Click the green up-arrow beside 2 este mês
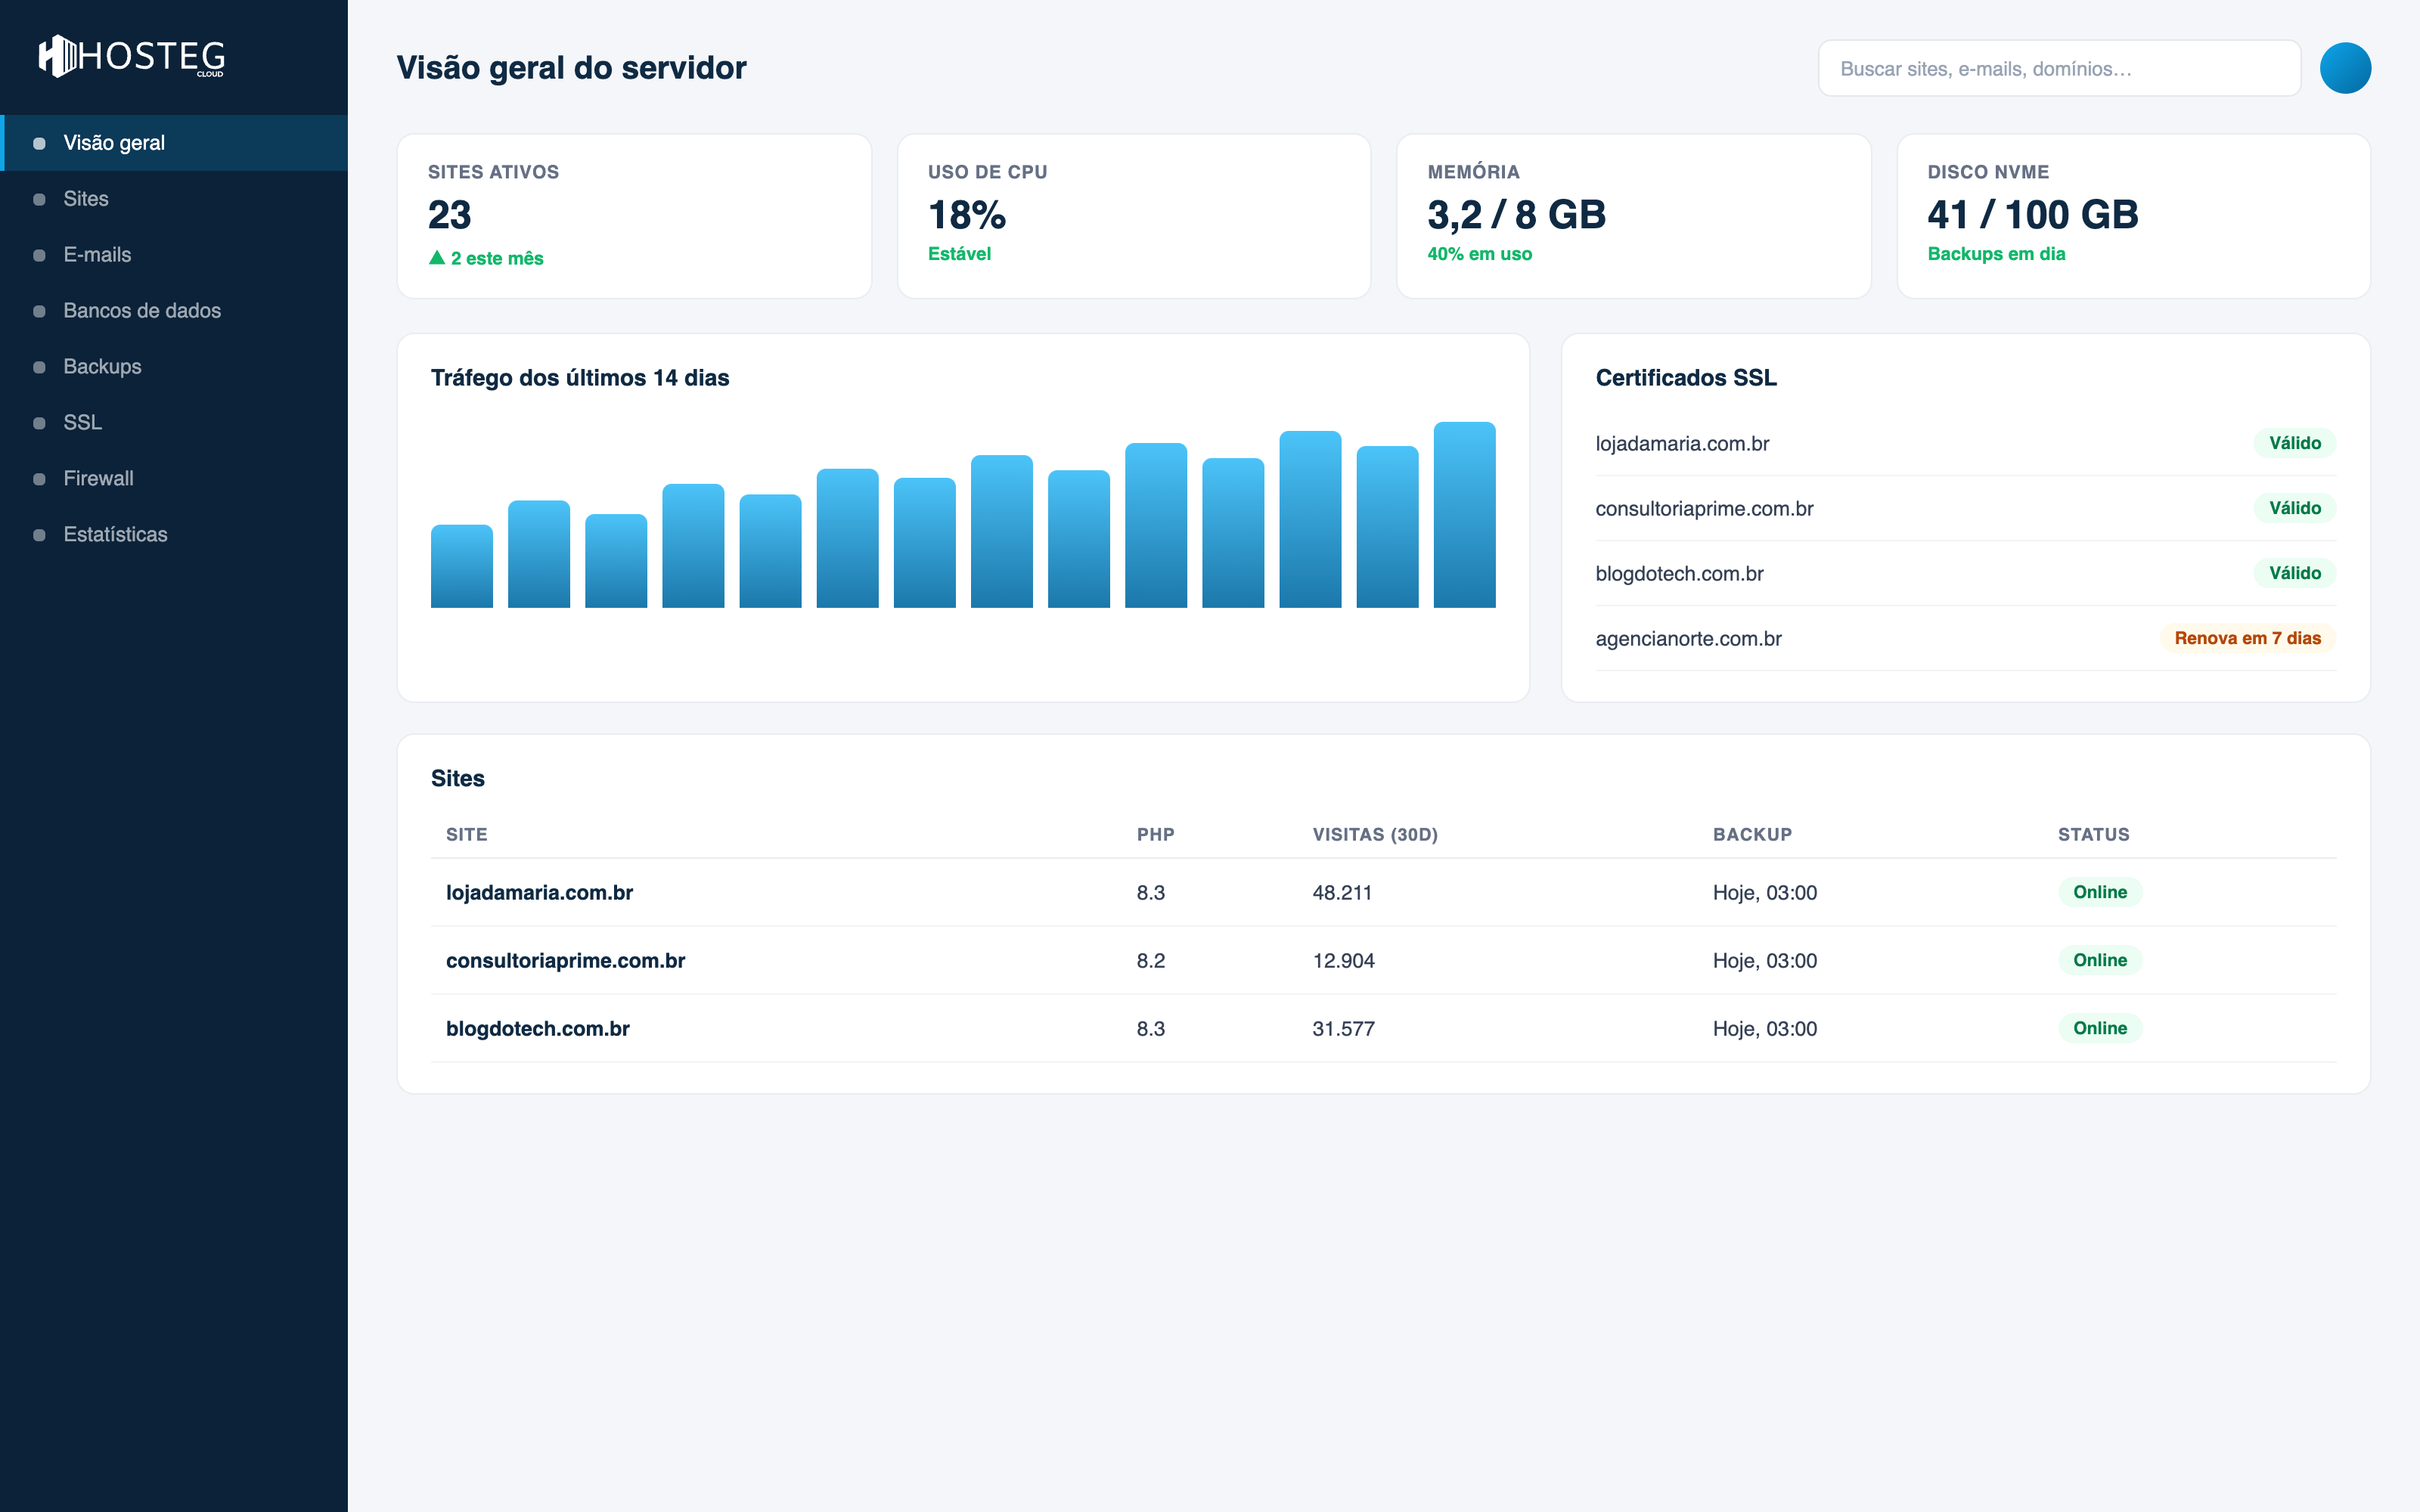The image size is (2420, 1512). tap(437, 258)
